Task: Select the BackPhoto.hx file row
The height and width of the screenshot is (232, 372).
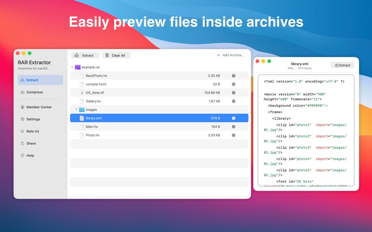Action: (159, 76)
